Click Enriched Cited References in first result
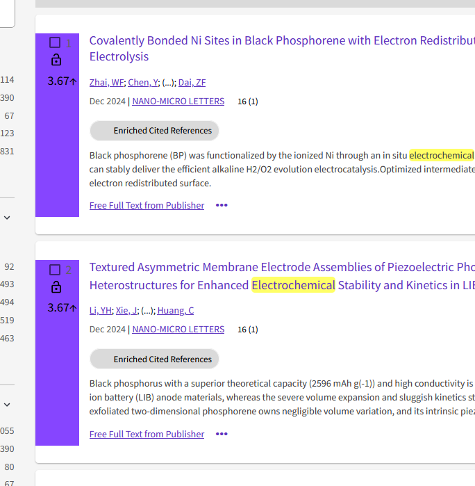Screen dimensions: 475x486 [155, 131]
